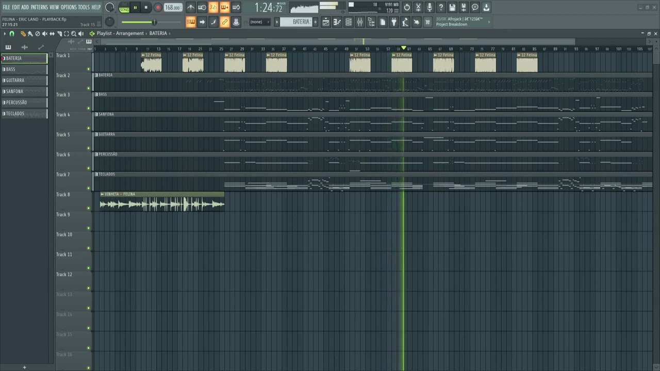Viewport: 660px width, 371px height.
Task: Click the record button
Action: point(158,7)
